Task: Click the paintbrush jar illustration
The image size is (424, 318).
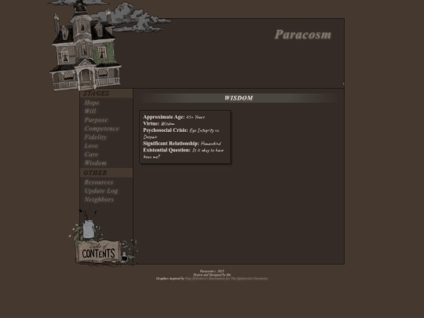Action: (88, 226)
